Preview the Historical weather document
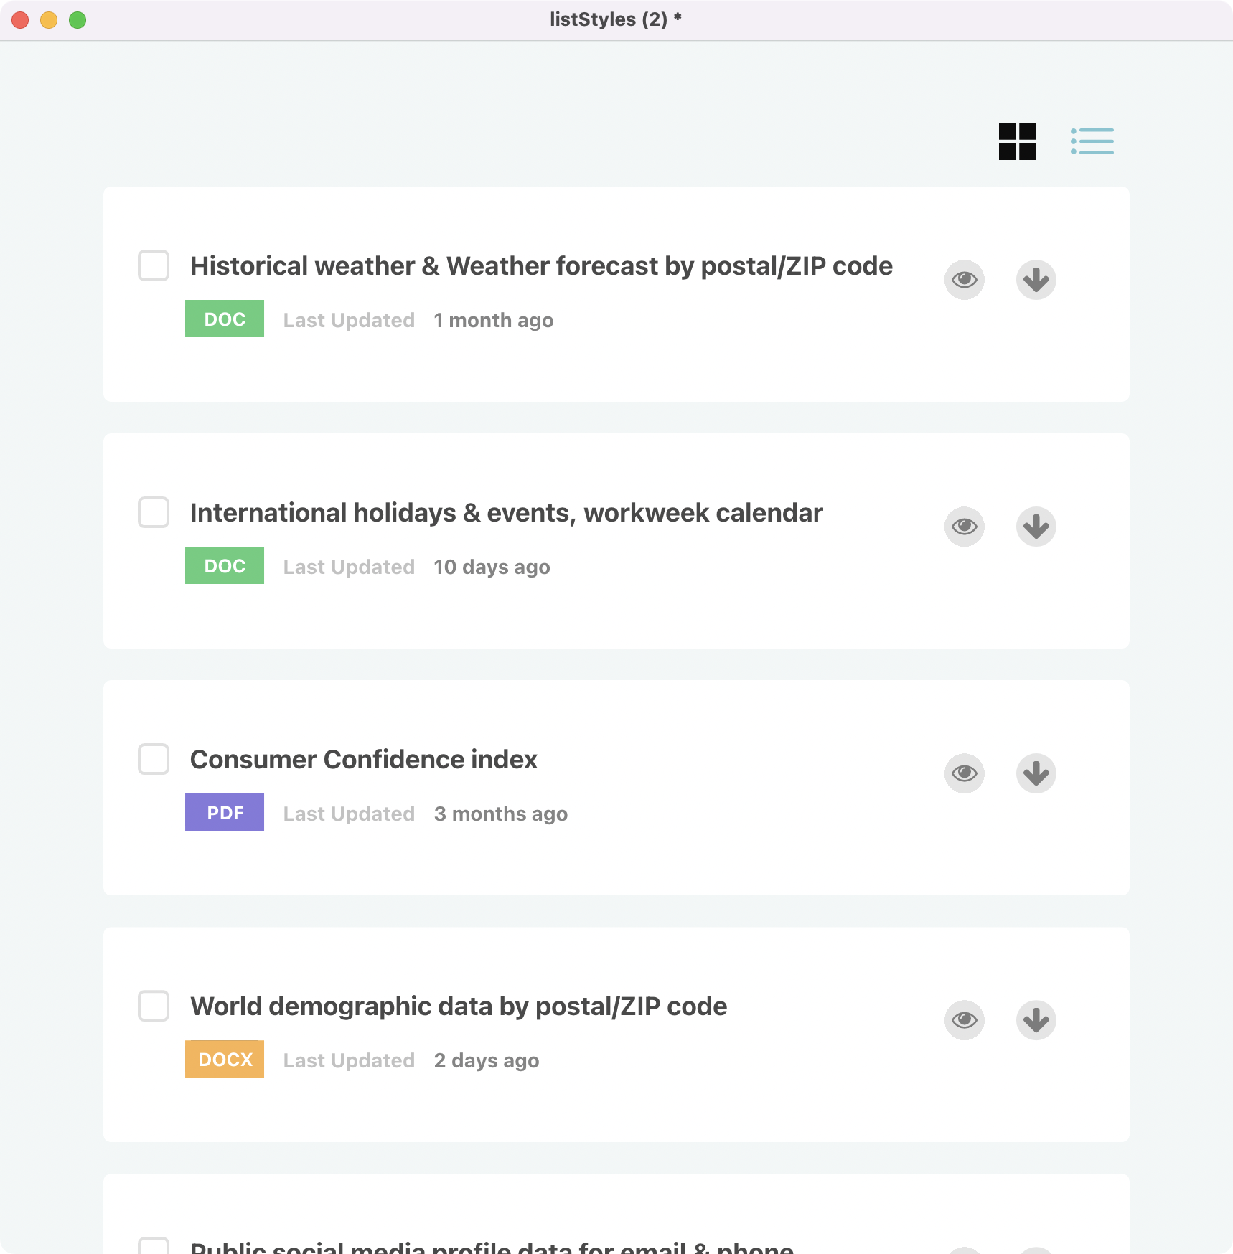Image resolution: width=1233 pixels, height=1254 pixels. pos(964,279)
